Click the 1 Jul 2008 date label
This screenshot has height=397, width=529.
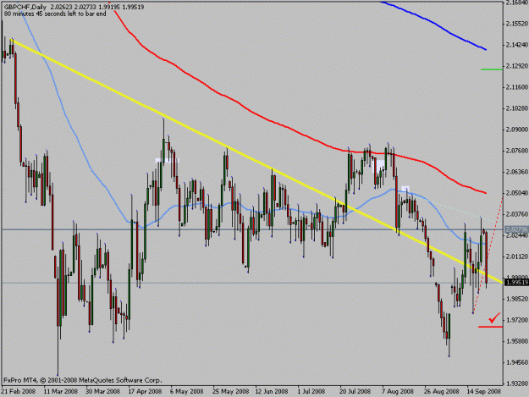[x=311, y=392]
